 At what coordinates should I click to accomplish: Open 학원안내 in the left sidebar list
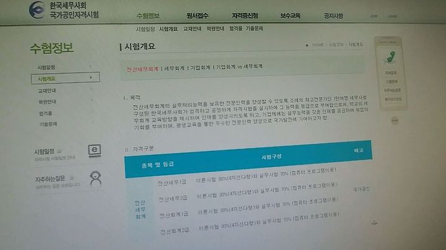47,101
